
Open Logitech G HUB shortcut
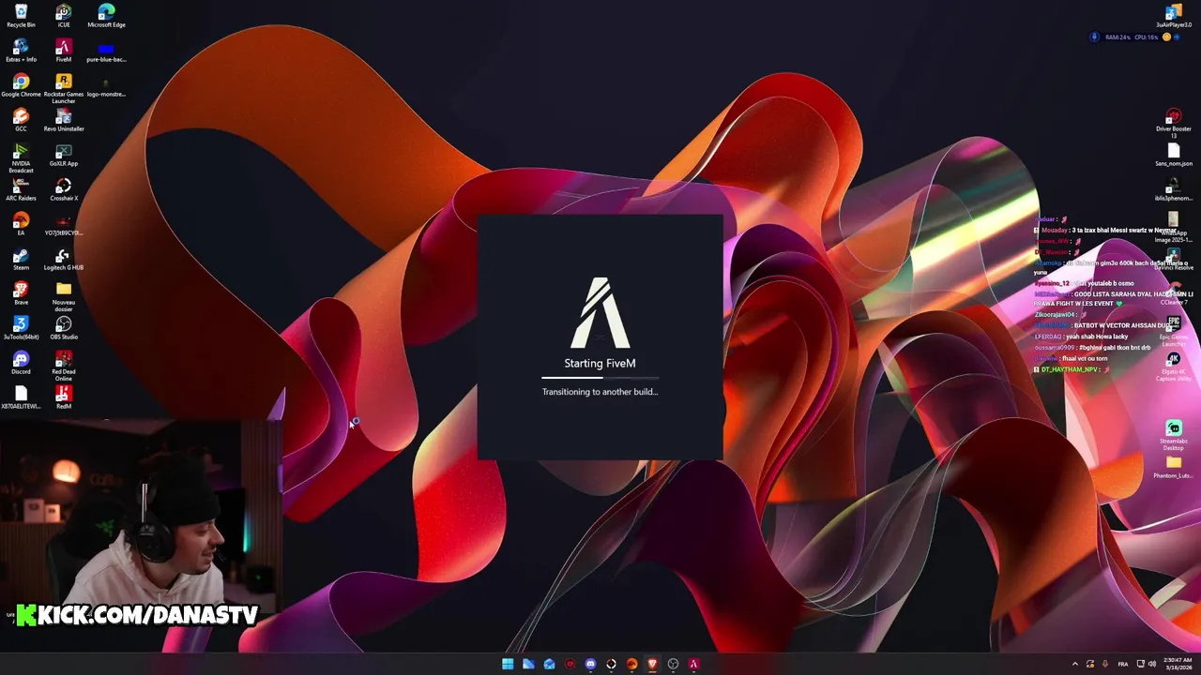click(63, 258)
